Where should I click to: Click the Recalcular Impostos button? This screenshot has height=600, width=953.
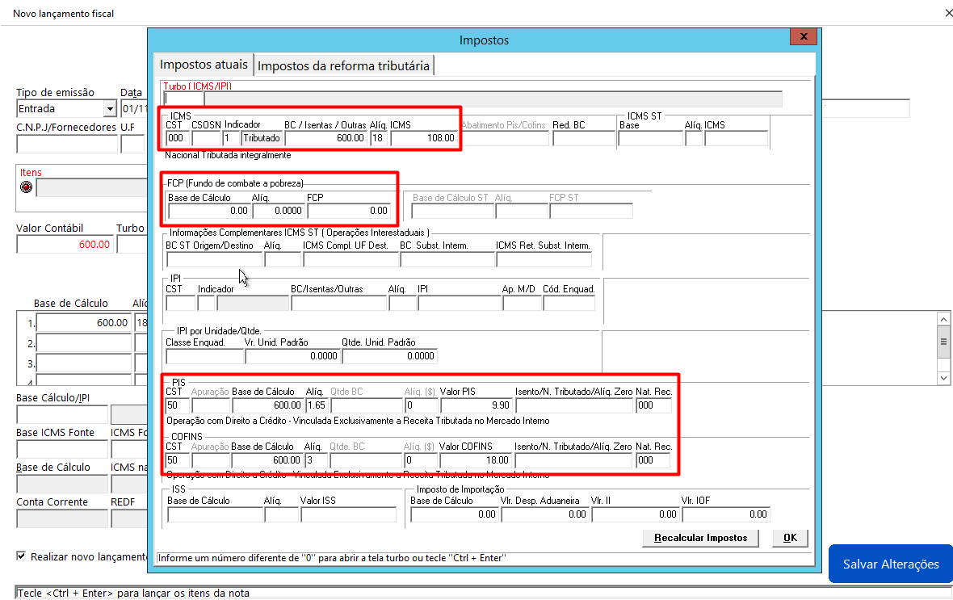700,537
